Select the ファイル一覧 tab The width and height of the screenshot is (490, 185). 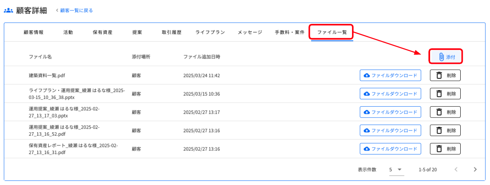pyautogui.click(x=332, y=32)
